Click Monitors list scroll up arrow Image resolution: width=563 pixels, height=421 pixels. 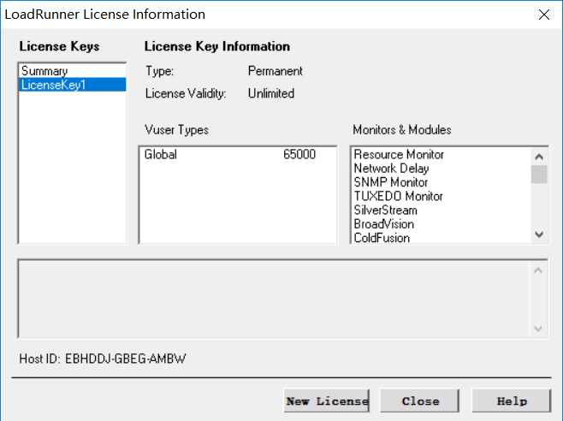[538, 157]
